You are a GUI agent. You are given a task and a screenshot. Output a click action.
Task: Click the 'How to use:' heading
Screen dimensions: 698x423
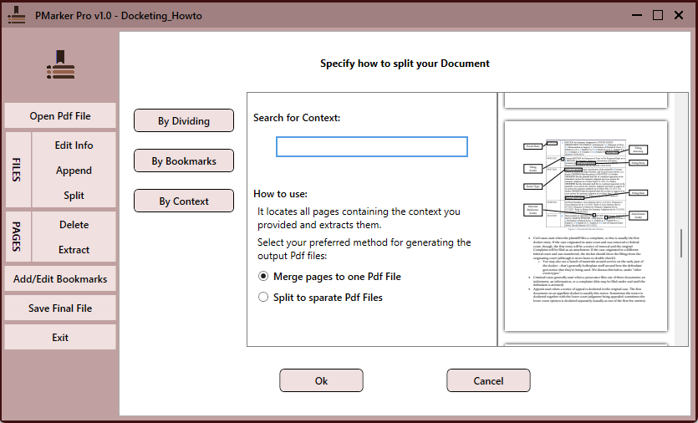point(280,194)
